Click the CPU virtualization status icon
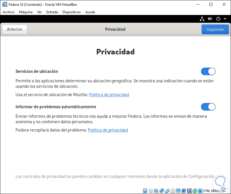Screen dimensions: 231x194 pyautogui.click(x=189, y=191)
